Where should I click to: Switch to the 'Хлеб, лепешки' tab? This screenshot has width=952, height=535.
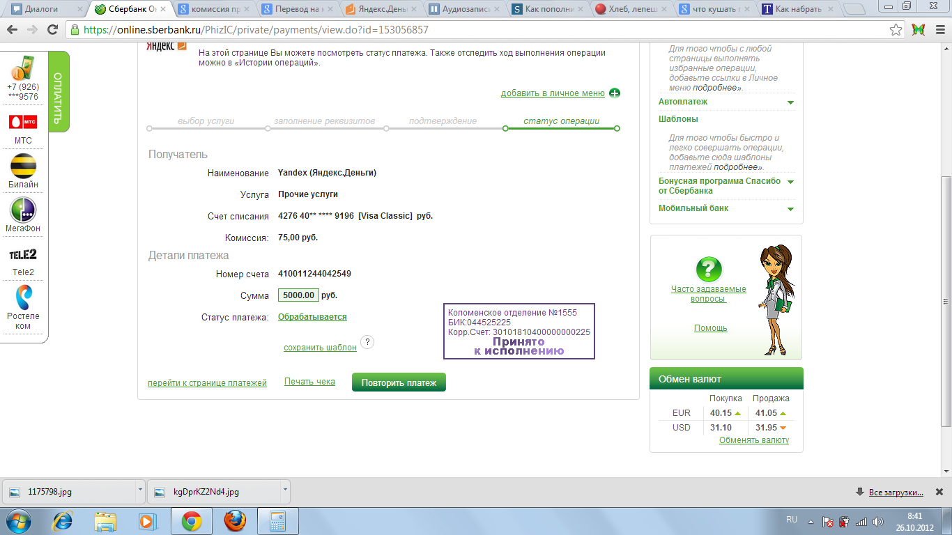633,9
